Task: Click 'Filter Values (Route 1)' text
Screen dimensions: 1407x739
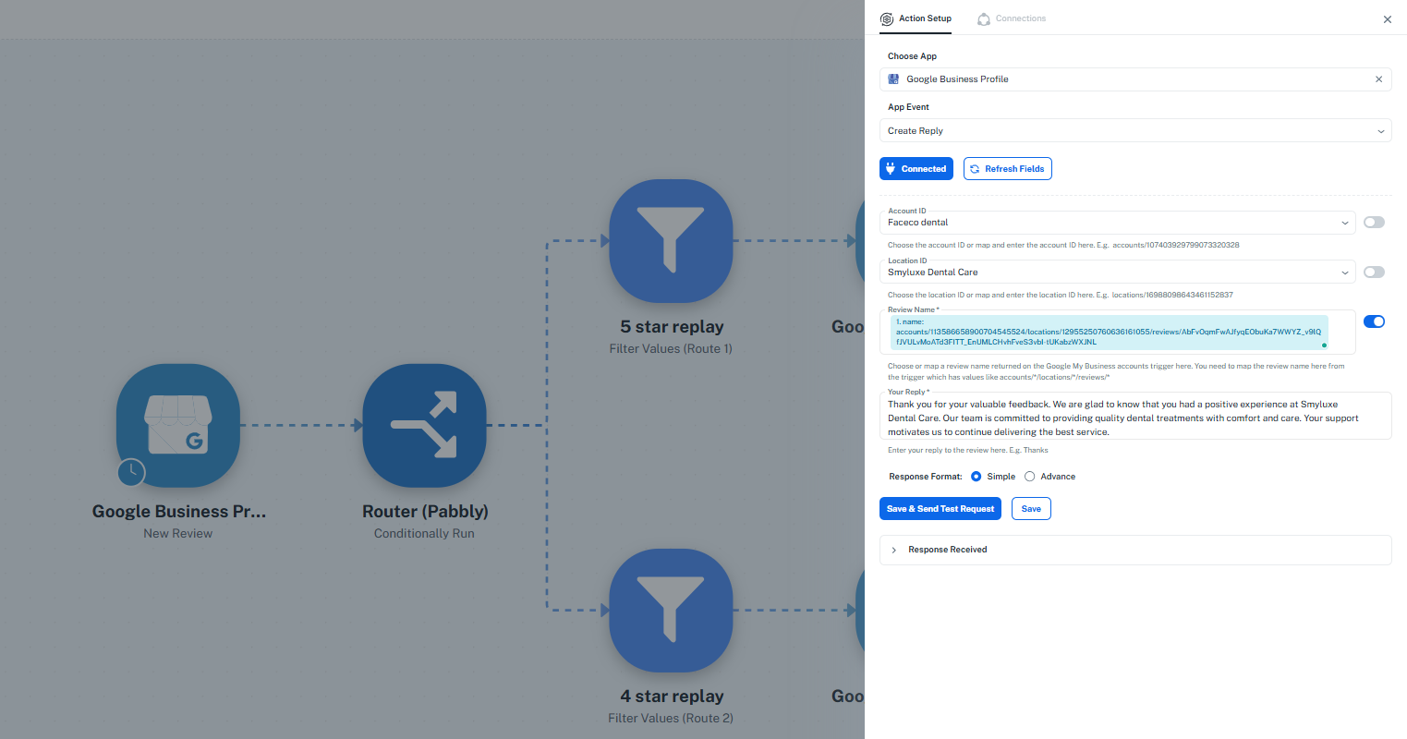Action: 671,349
